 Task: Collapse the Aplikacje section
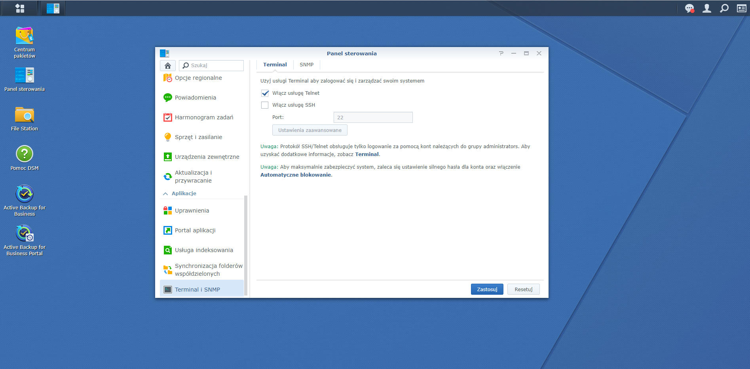coord(165,194)
